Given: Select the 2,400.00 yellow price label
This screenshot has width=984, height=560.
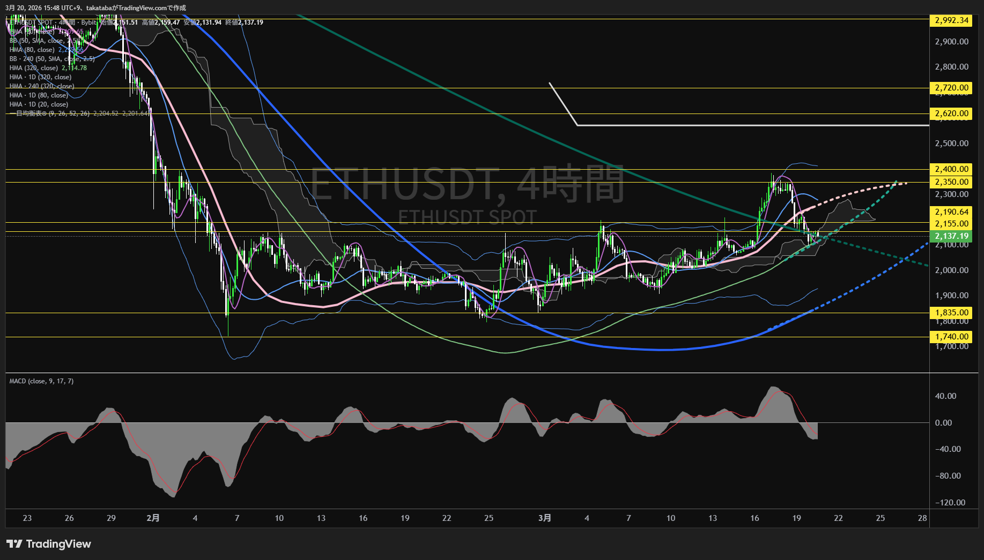Looking at the screenshot, I should 951,169.
